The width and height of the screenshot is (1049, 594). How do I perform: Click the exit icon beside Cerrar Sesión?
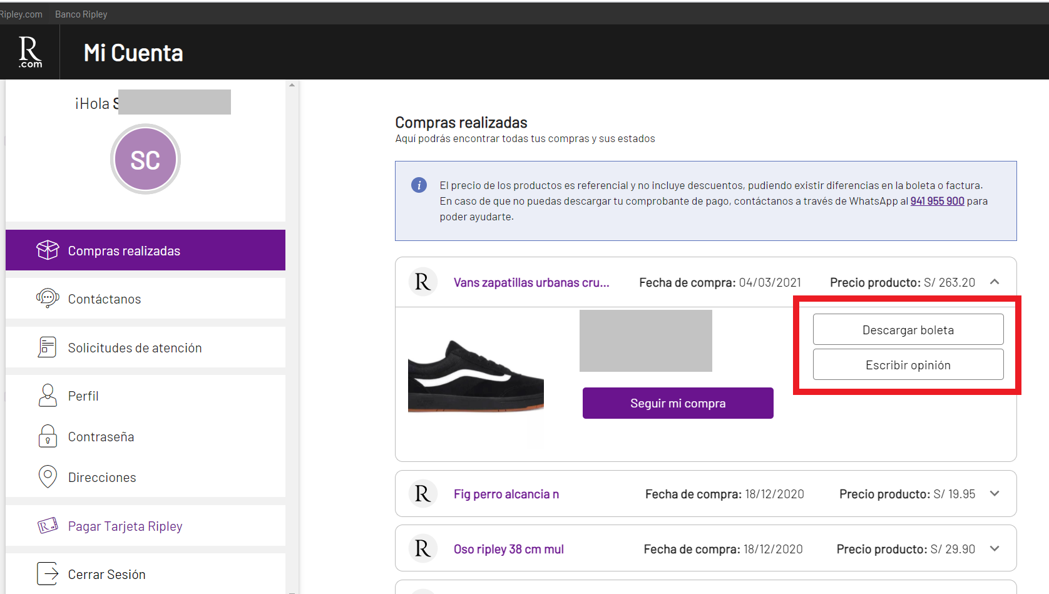click(48, 573)
